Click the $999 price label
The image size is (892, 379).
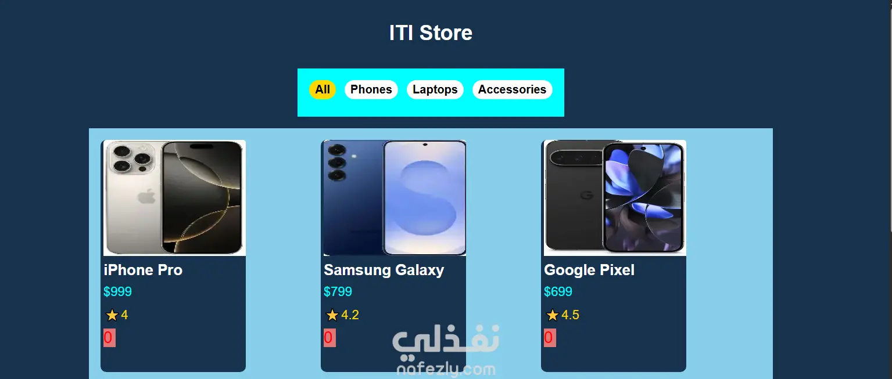click(x=118, y=291)
